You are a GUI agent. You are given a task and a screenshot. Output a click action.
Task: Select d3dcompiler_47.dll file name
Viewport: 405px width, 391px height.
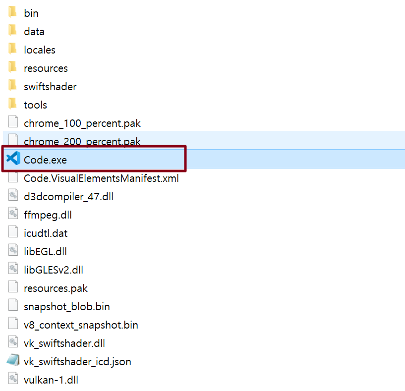(x=68, y=197)
